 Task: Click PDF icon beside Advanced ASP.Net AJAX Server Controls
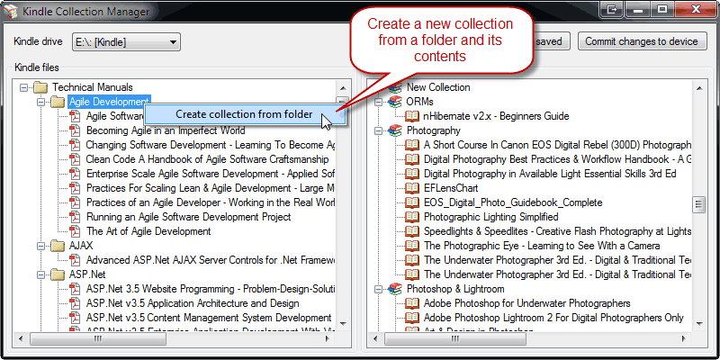point(75,260)
